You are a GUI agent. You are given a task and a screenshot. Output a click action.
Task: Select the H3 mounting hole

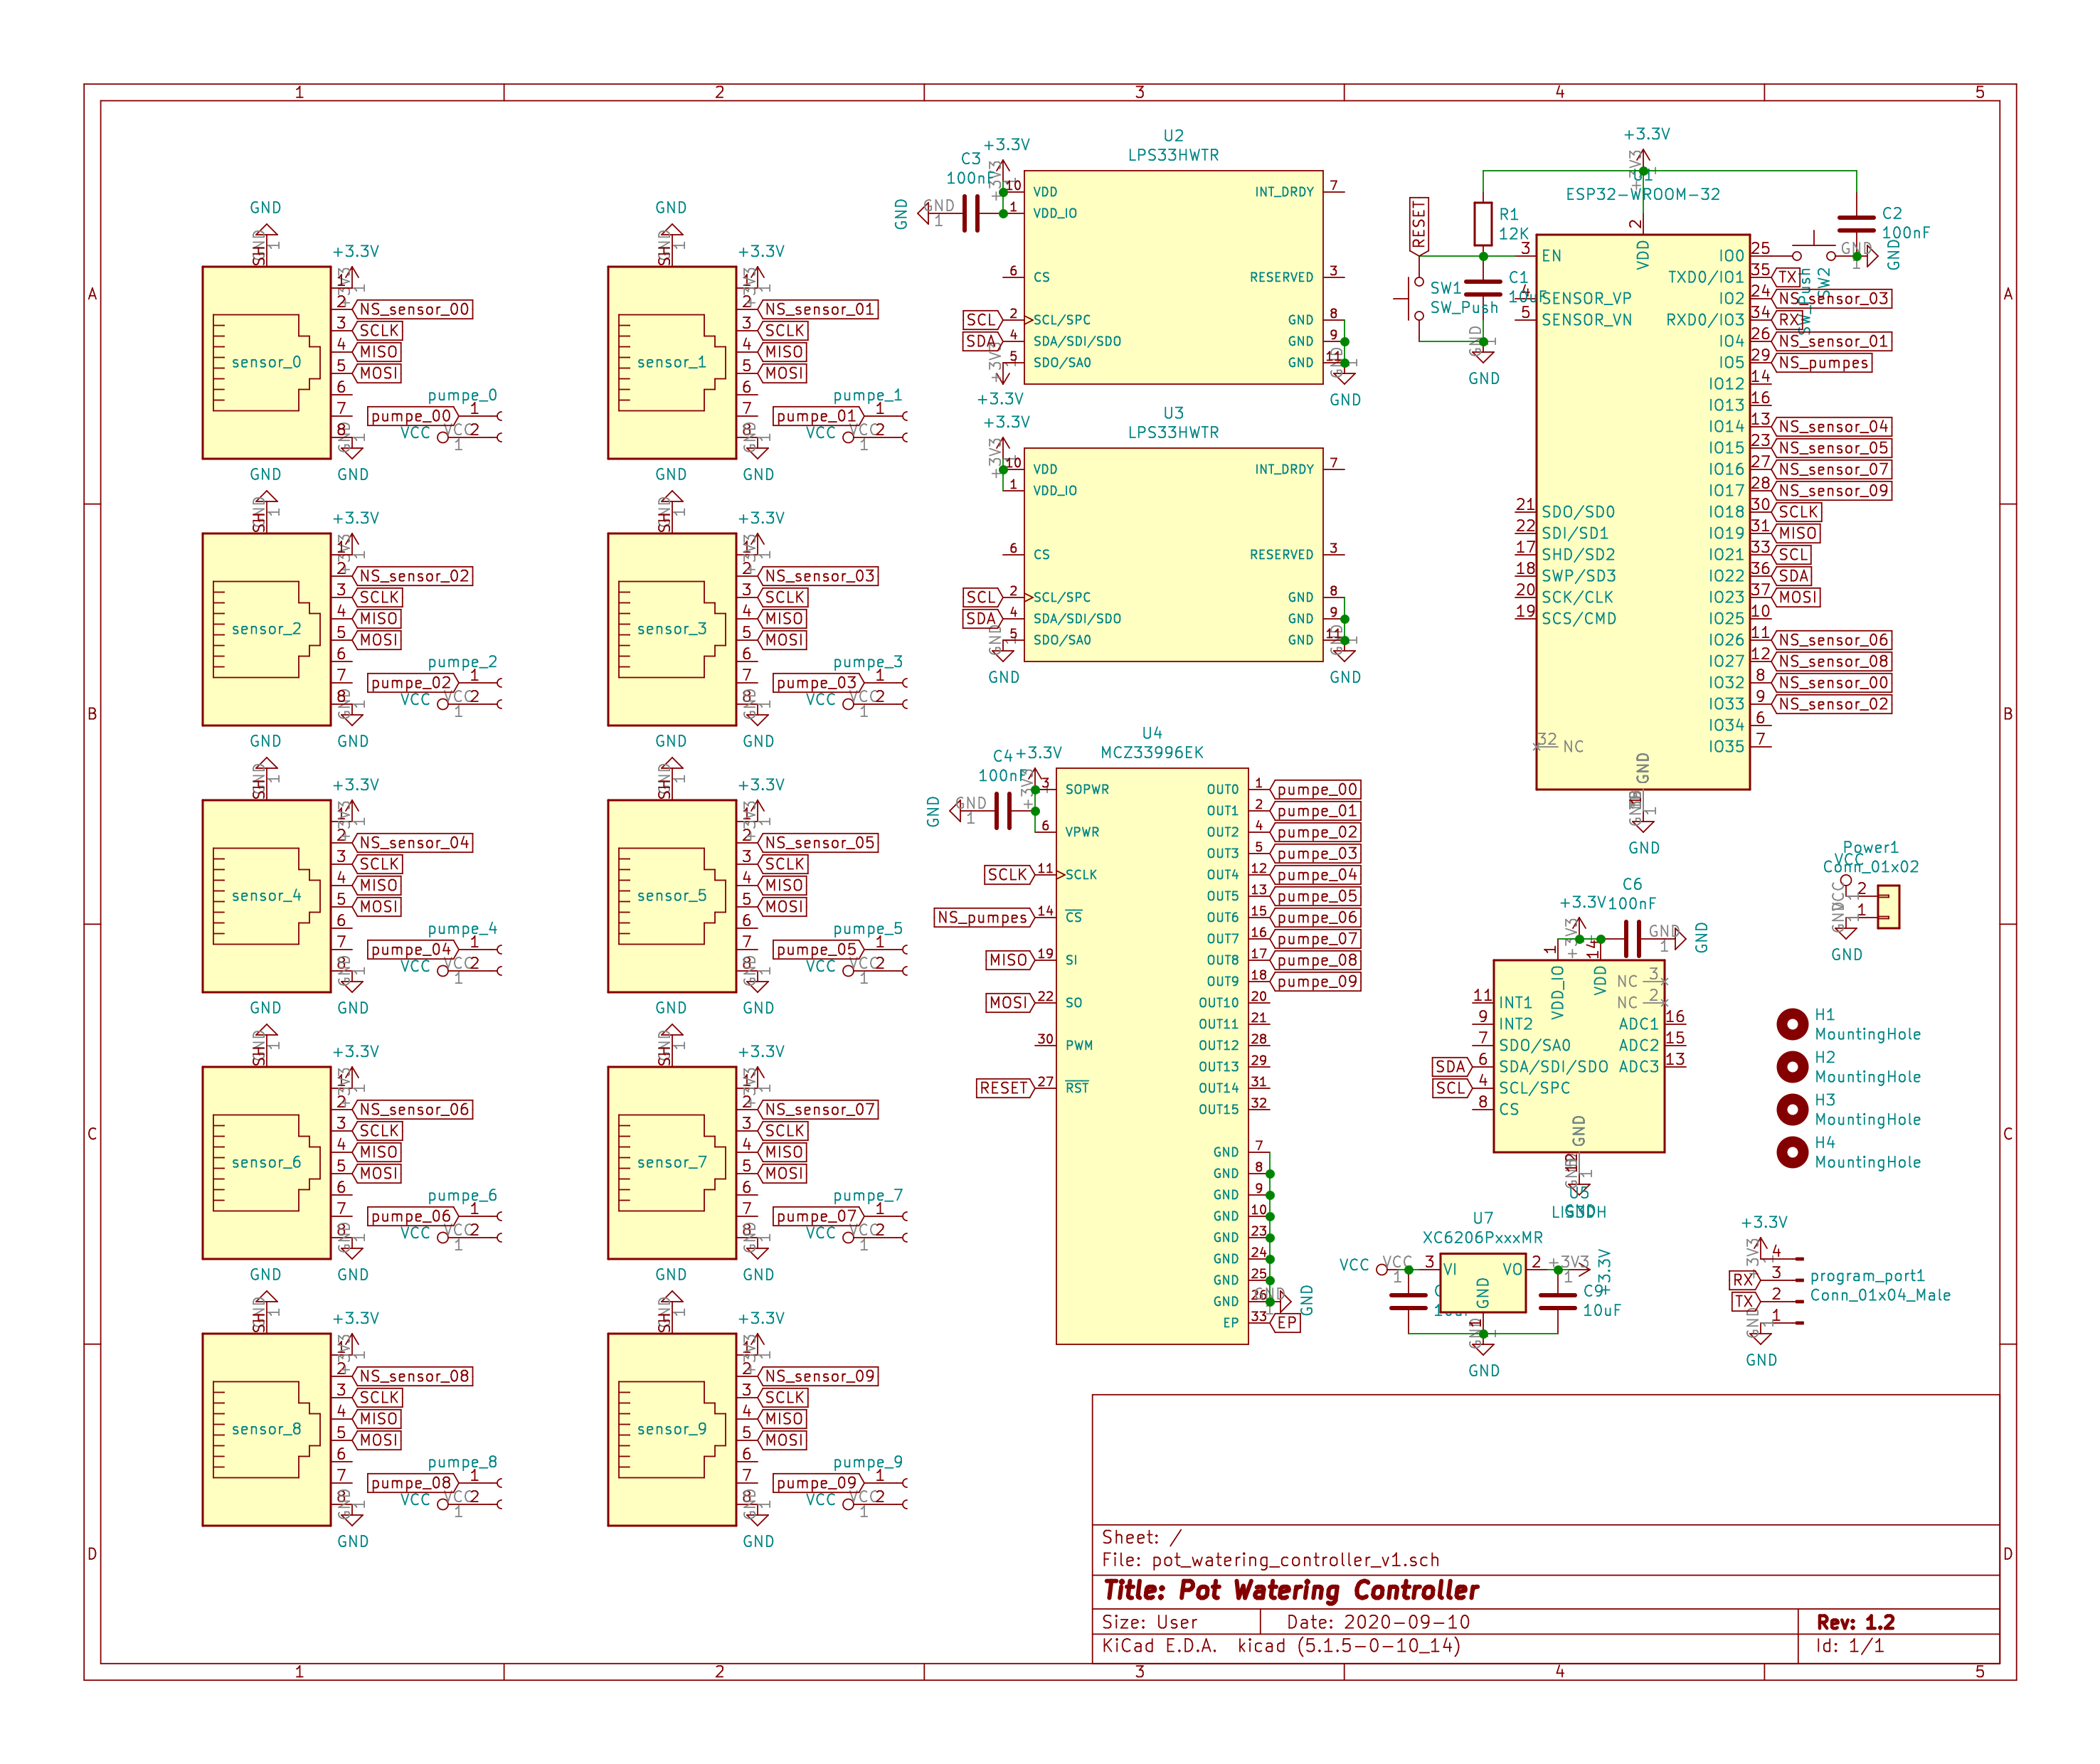click(x=1792, y=1110)
